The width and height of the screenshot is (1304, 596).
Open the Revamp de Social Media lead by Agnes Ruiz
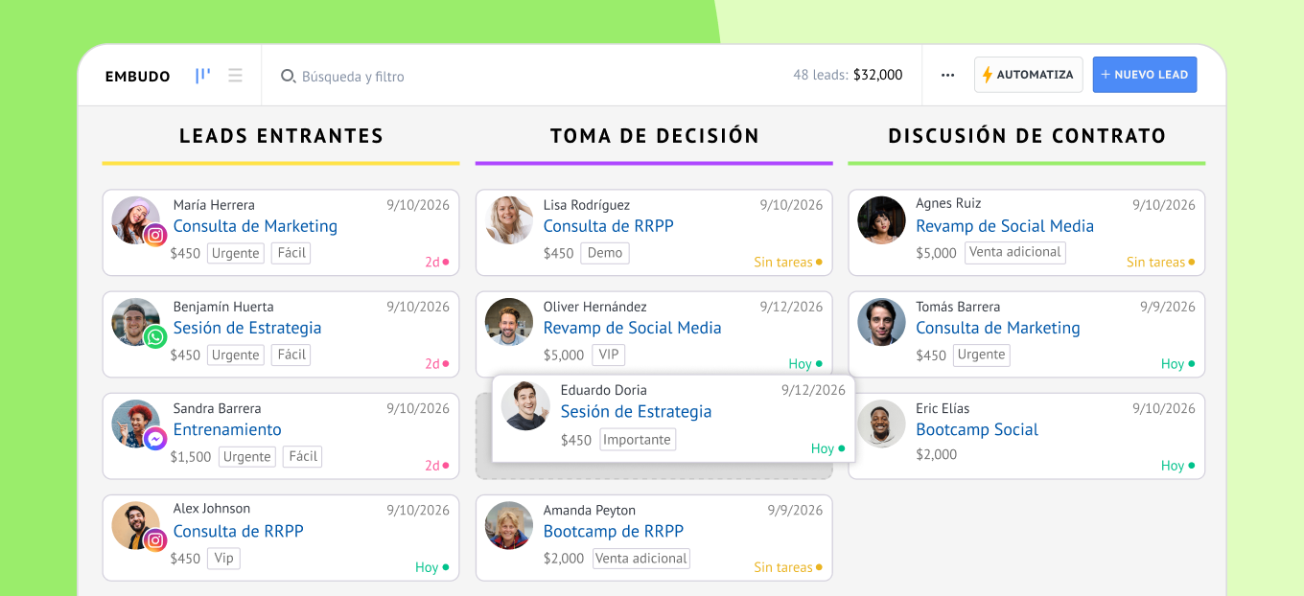pyautogui.click(x=1004, y=226)
